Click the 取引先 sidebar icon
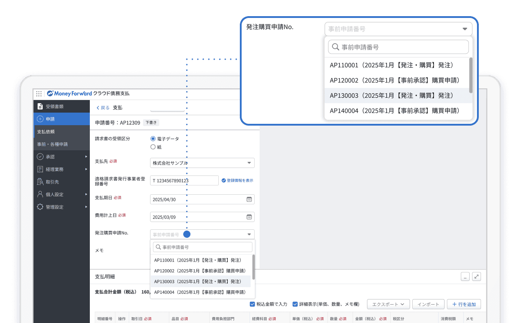The image size is (521, 323). [40, 182]
